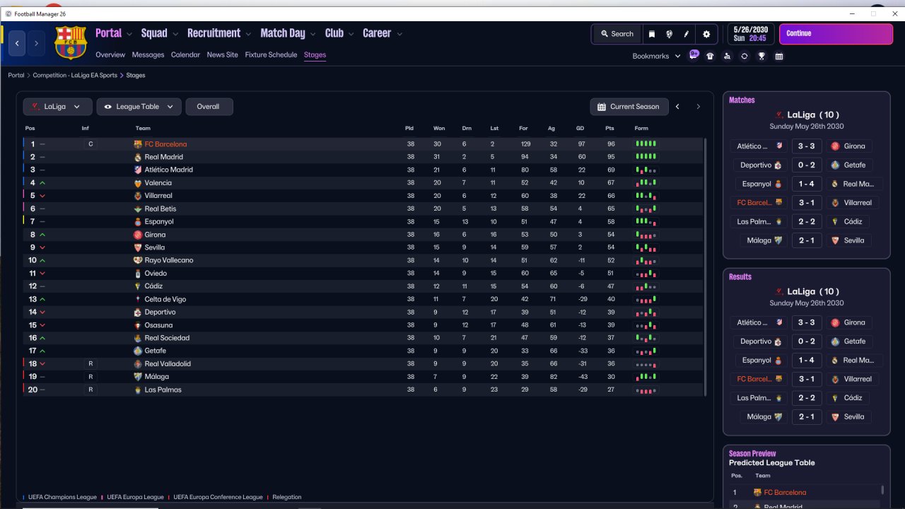
Task: Open the Deportivo 0 - 2 score in Matches
Action: (807, 165)
